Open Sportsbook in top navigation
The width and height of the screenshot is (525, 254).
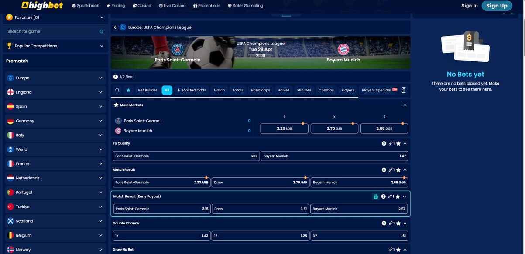click(x=85, y=6)
